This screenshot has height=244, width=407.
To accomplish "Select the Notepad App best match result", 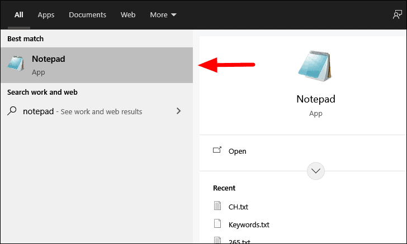I will [97, 65].
